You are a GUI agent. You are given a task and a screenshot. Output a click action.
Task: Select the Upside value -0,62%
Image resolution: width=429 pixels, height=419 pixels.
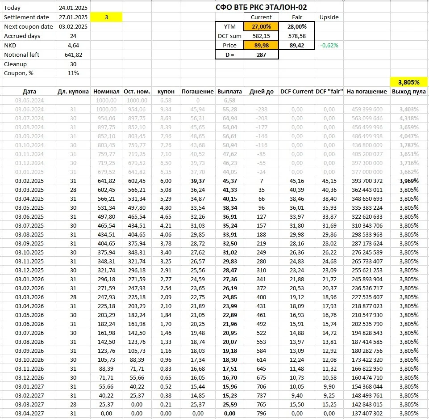[x=329, y=45]
